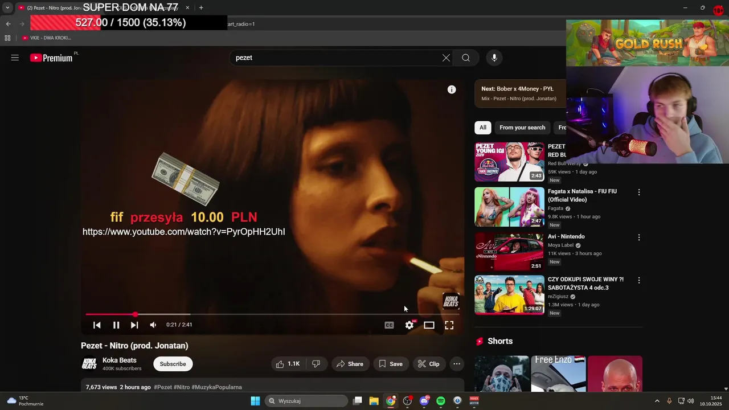
Task: Dislike the video
Action: coord(317,364)
